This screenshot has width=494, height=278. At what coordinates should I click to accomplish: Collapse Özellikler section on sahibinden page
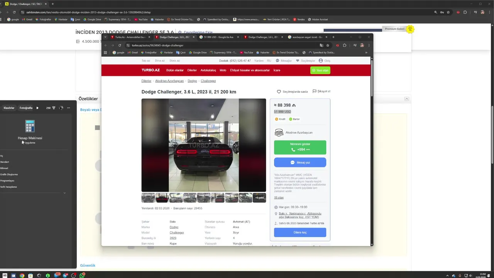point(406,99)
